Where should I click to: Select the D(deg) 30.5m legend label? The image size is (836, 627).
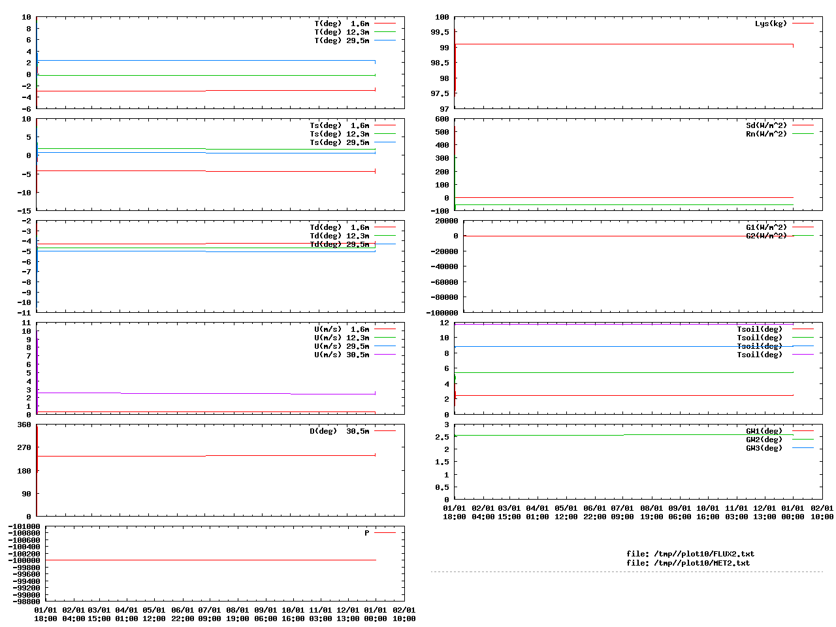click(339, 431)
